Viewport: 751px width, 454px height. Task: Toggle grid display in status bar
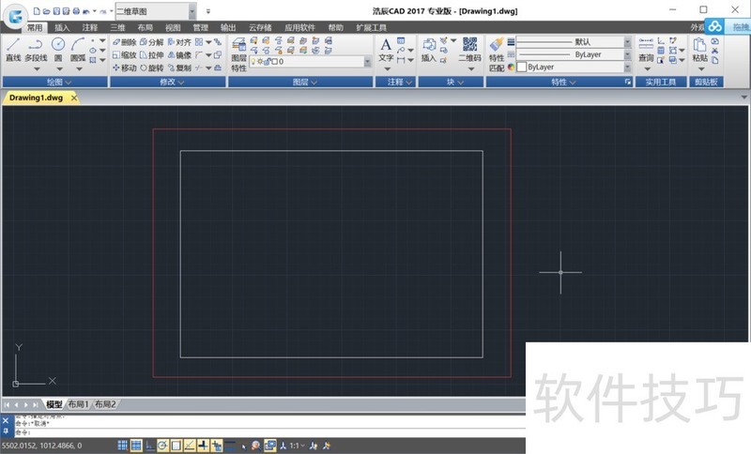point(136,446)
